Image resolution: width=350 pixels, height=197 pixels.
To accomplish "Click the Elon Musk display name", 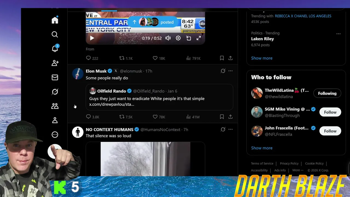I will pos(96,71).
